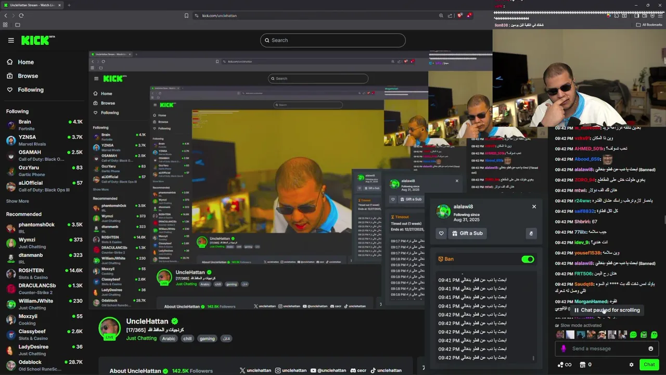The image size is (666, 375).
Task: Open the recommended channel Wymzi
Action: point(44,243)
